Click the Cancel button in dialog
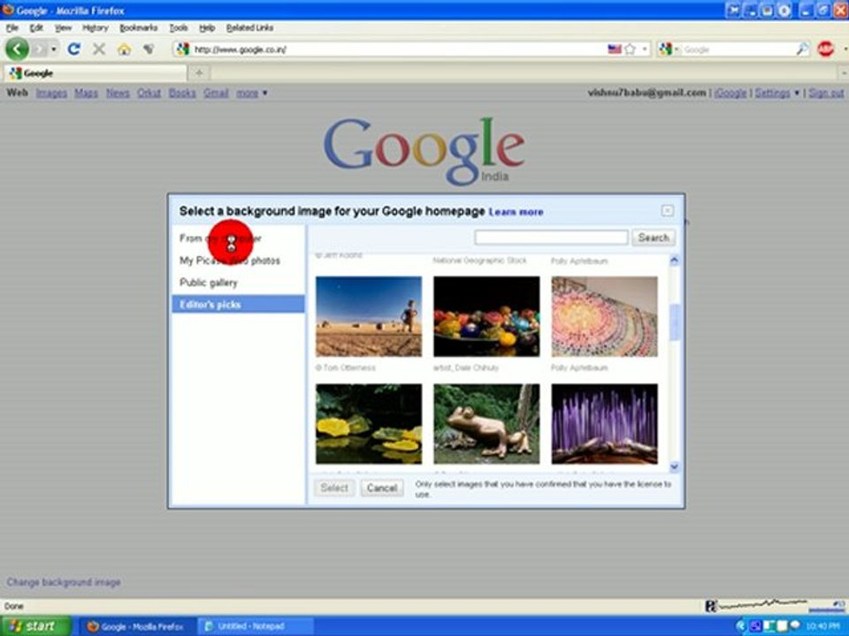Screen dimensions: 849x636 (382, 488)
